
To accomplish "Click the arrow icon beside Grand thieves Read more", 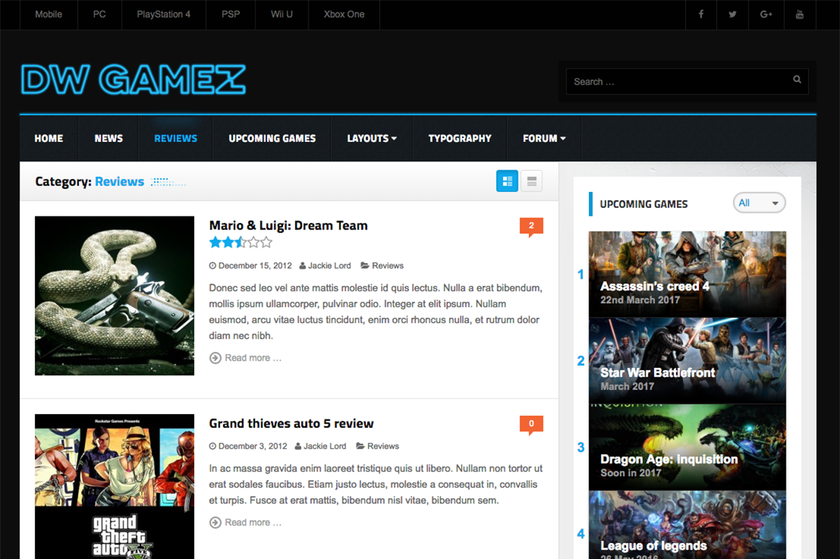I will coord(215,522).
